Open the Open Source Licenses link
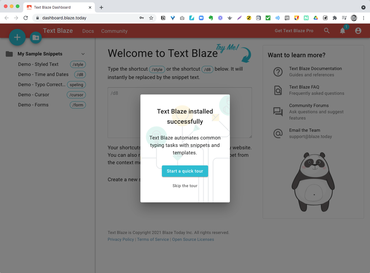This screenshot has width=370, height=273. point(193,239)
